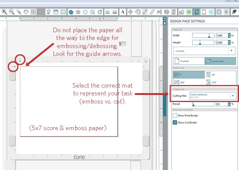The height and width of the screenshot is (170, 239).
Task: Open the green square Offset icon
Action: click(189, 12)
